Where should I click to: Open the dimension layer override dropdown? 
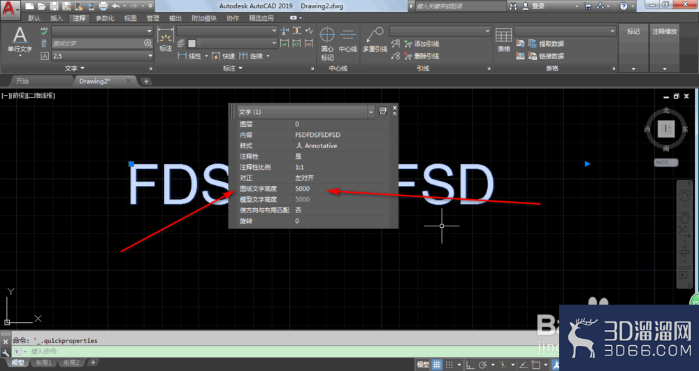tap(232, 43)
